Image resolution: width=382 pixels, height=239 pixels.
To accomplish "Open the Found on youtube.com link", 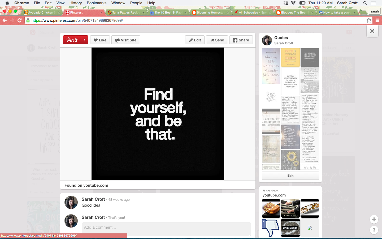I will (x=86, y=185).
